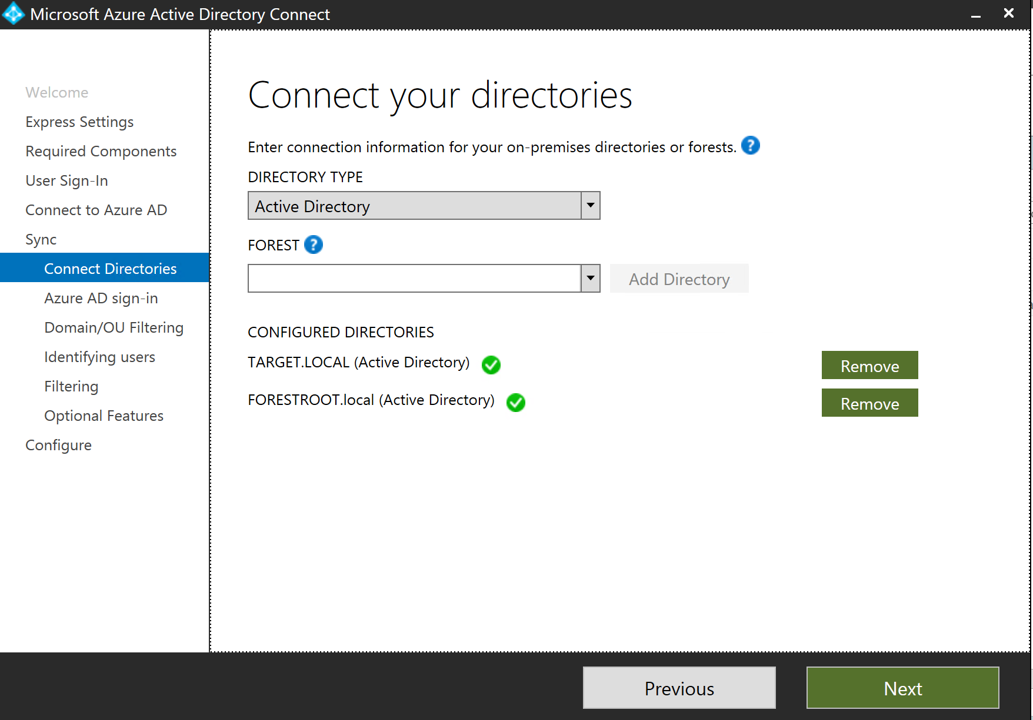
Task: Navigate to Domain/OU Filtering step
Action: (114, 327)
